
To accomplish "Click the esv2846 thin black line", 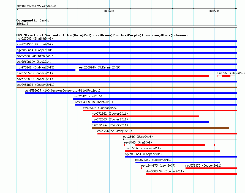I will click(180, 139).
